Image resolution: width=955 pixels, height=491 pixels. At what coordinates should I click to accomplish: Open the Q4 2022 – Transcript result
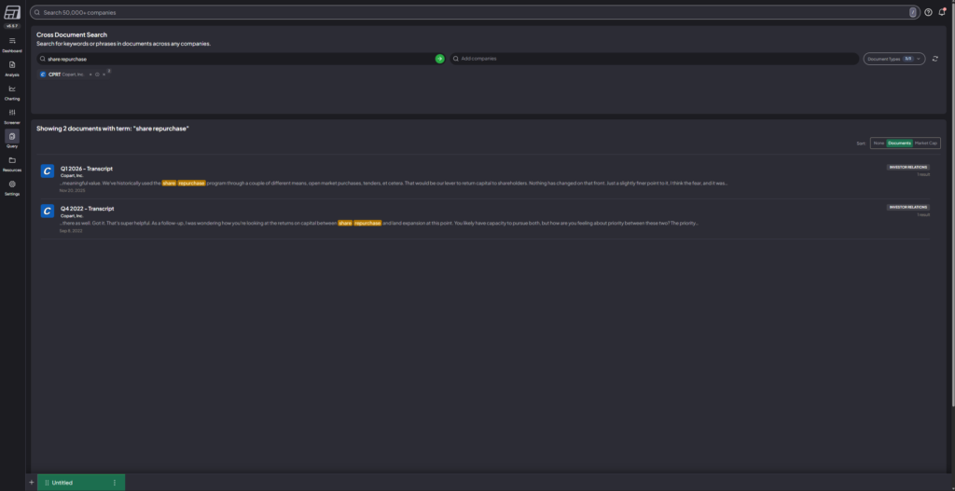click(87, 209)
